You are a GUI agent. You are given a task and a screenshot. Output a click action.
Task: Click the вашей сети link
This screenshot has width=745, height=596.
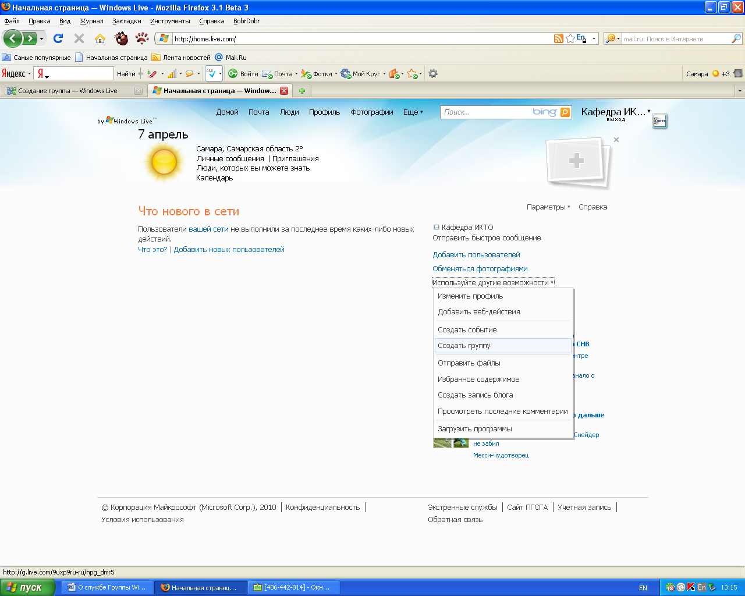208,229
